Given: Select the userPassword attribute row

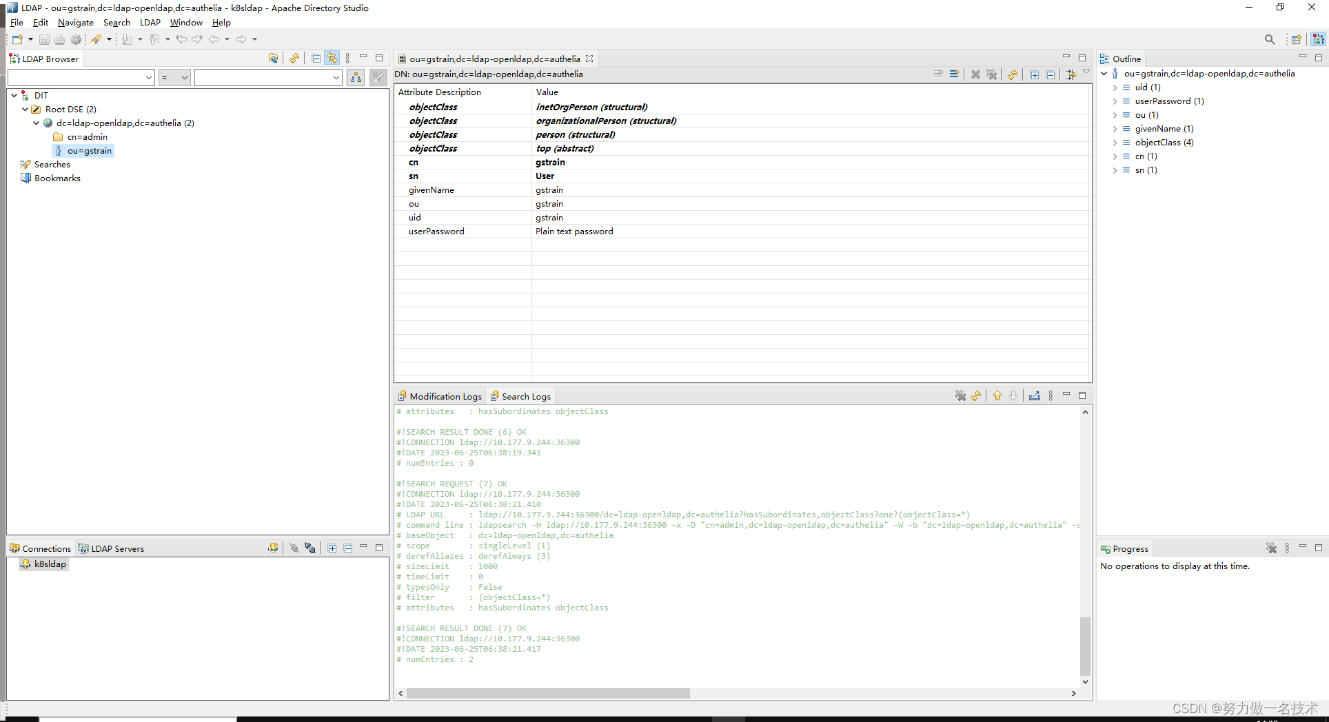Looking at the screenshot, I should pos(742,231).
